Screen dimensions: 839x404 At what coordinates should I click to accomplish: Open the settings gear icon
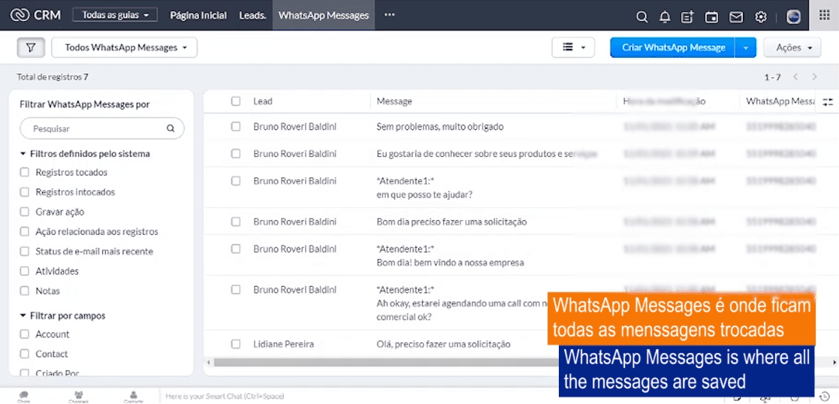click(761, 17)
